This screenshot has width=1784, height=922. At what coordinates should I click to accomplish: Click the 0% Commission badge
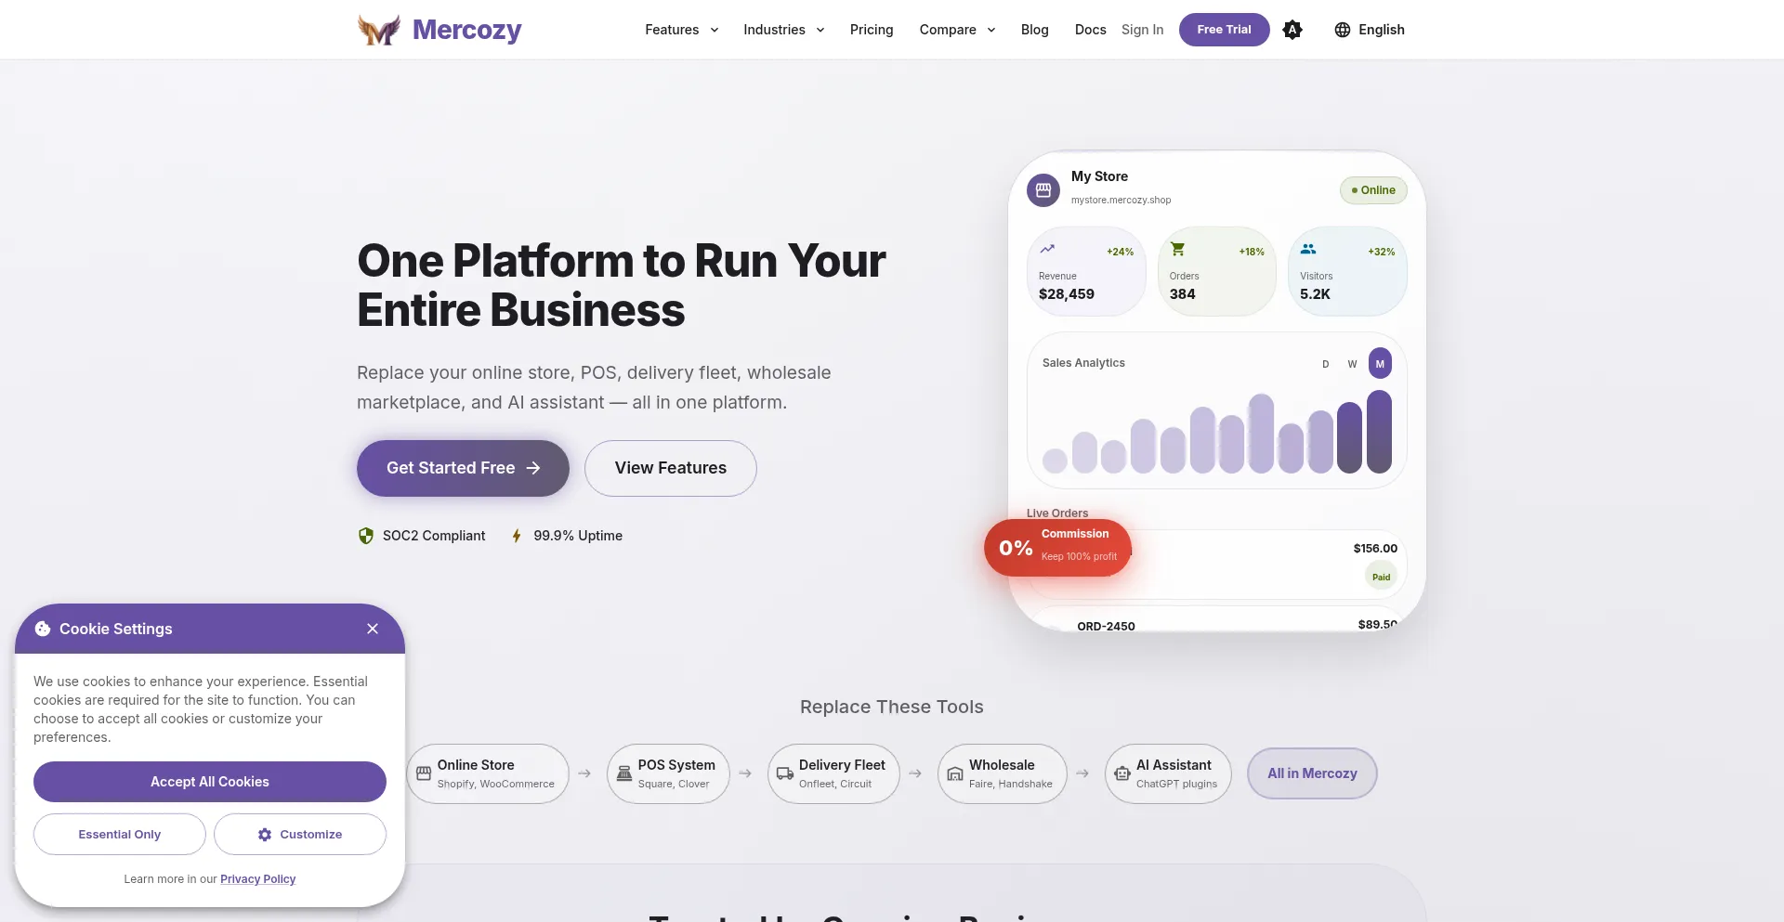(x=1057, y=548)
